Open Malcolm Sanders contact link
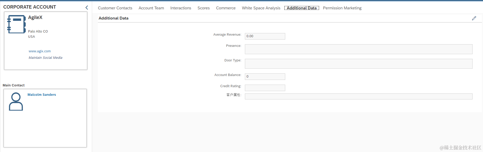The image size is (483, 152). (x=42, y=95)
